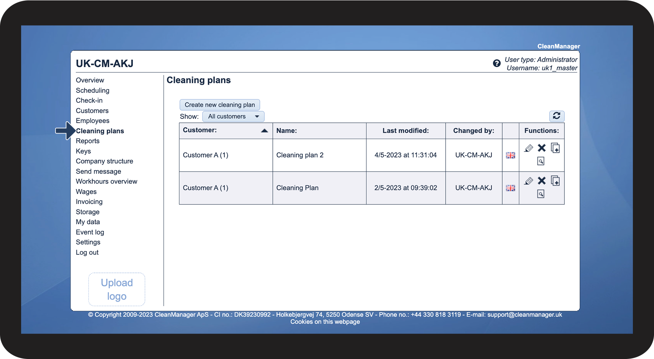This screenshot has width=654, height=359.
Task: Click the User type: Administrator text
Action: (x=541, y=60)
